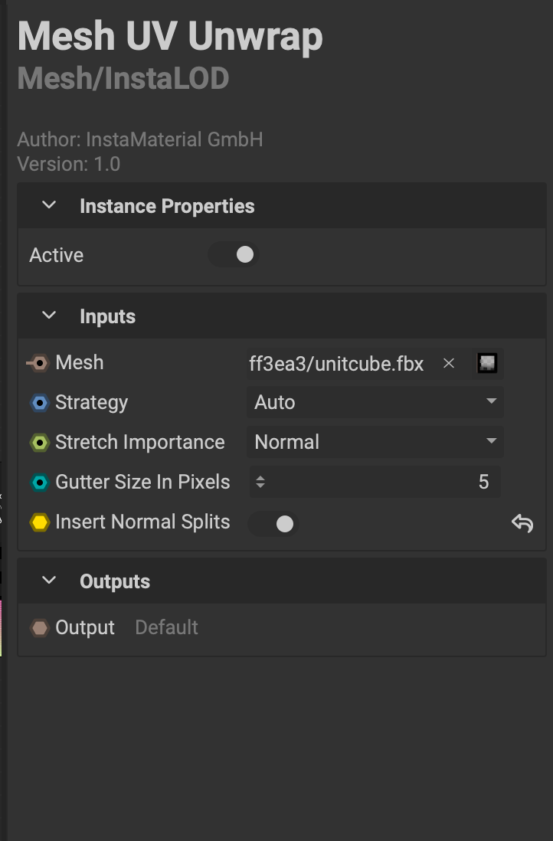Click the Output socket icon
The height and width of the screenshot is (841, 553).
(x=39, y=628)
